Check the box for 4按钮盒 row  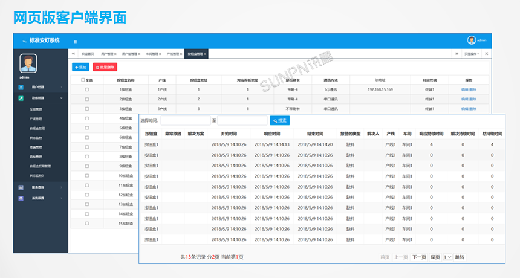click(x=87, y=118)
